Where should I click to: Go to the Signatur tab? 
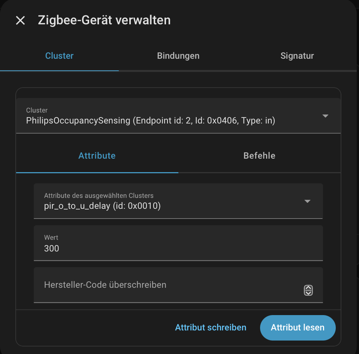tap(297, 56)
